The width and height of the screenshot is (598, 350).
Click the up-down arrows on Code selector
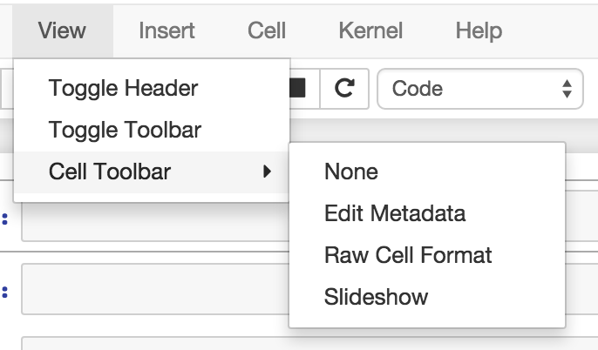[567, 89]
